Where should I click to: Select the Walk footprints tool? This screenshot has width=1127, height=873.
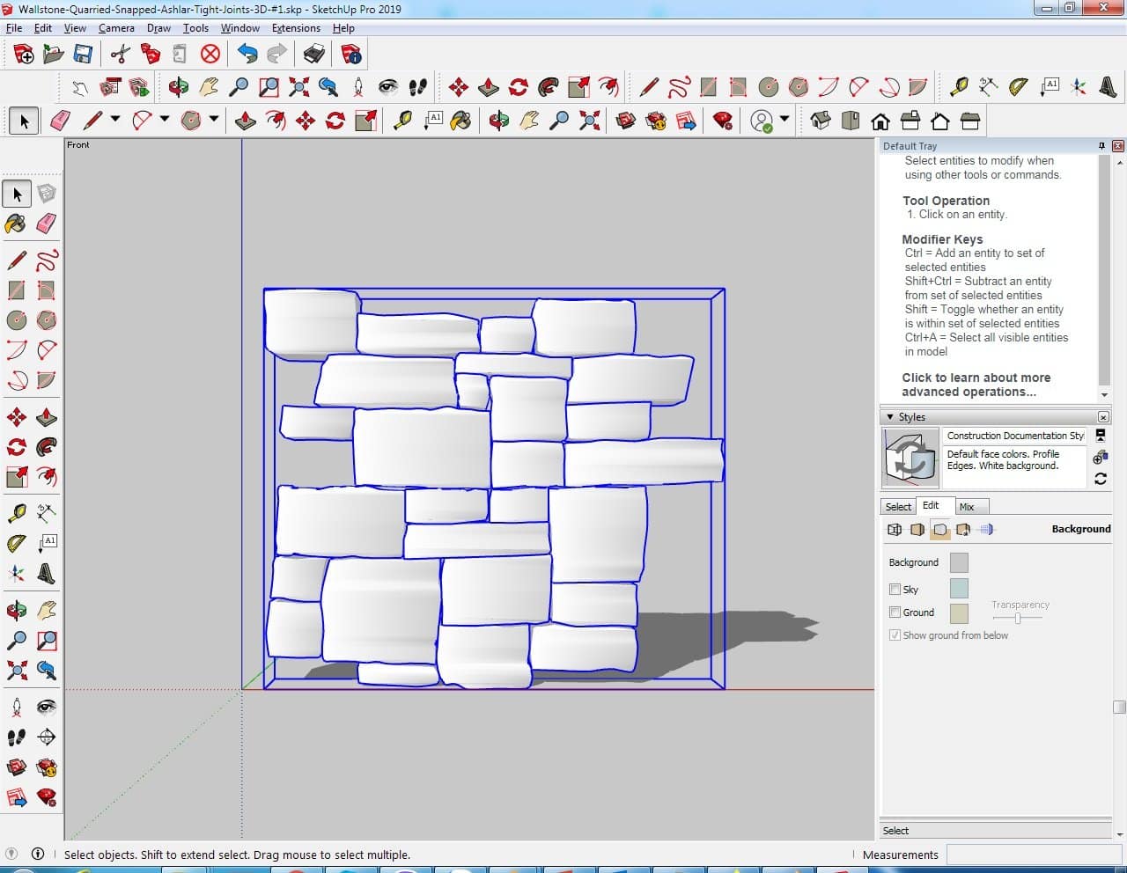click(x=16, y=737)
